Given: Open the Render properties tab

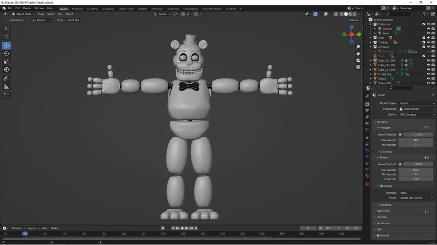Looking at the screenshot, I should click(367, 104).
